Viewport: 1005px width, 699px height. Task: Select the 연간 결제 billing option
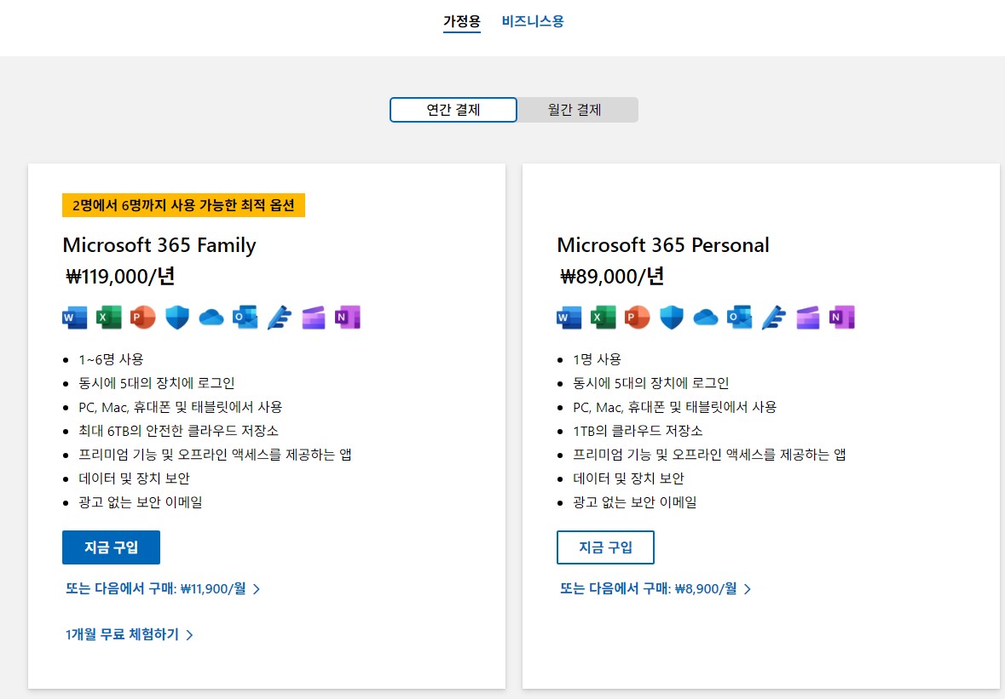click(x=453, y=110)
